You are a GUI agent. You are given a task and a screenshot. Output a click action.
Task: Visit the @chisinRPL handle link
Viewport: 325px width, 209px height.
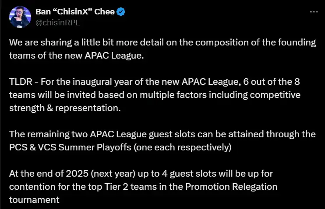coord(57,23)
